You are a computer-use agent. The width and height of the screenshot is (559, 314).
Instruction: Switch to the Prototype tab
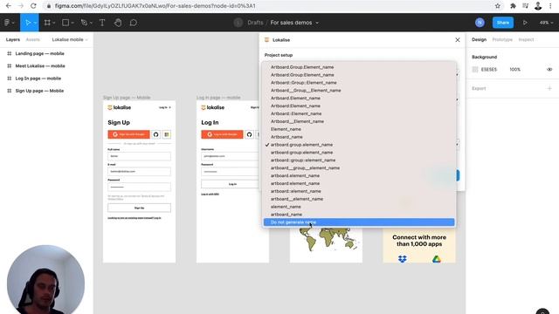502,39
